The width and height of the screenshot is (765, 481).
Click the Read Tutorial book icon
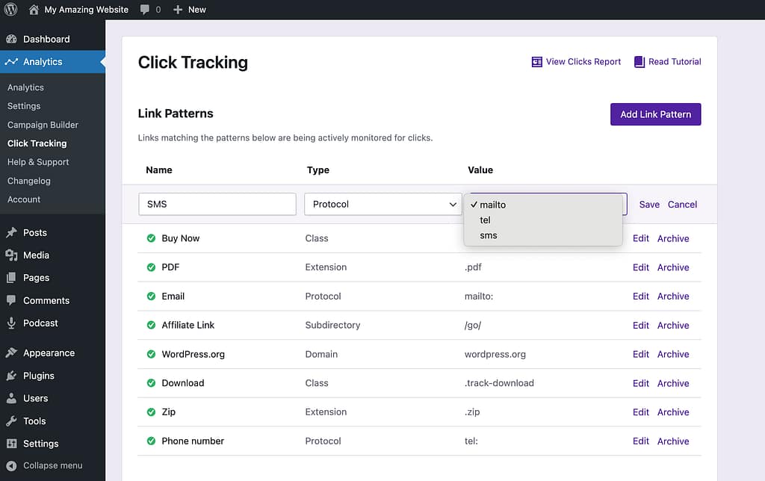click(639, 62)
